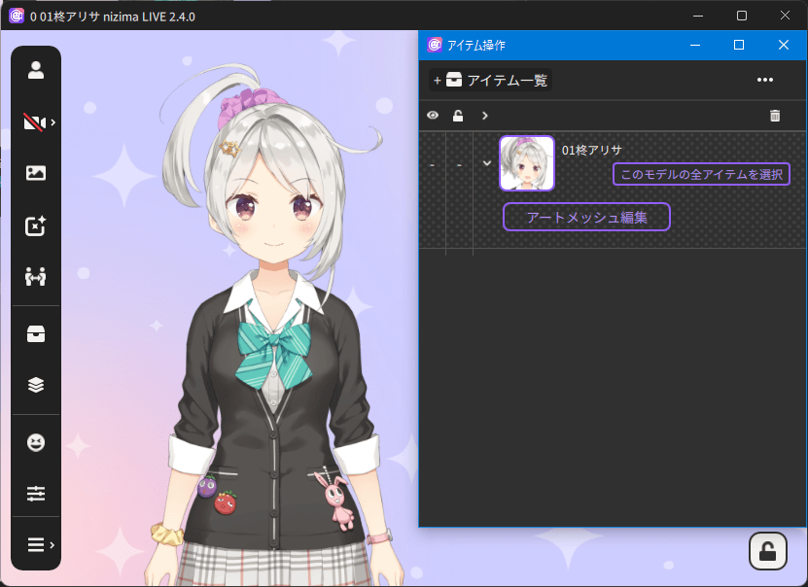The height and width of the screenshot is (587, 808).
Task: Click the stacked layers icon in sidebar
Action: pos(36,384)
